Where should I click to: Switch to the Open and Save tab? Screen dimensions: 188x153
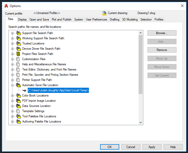click(39, 20)
